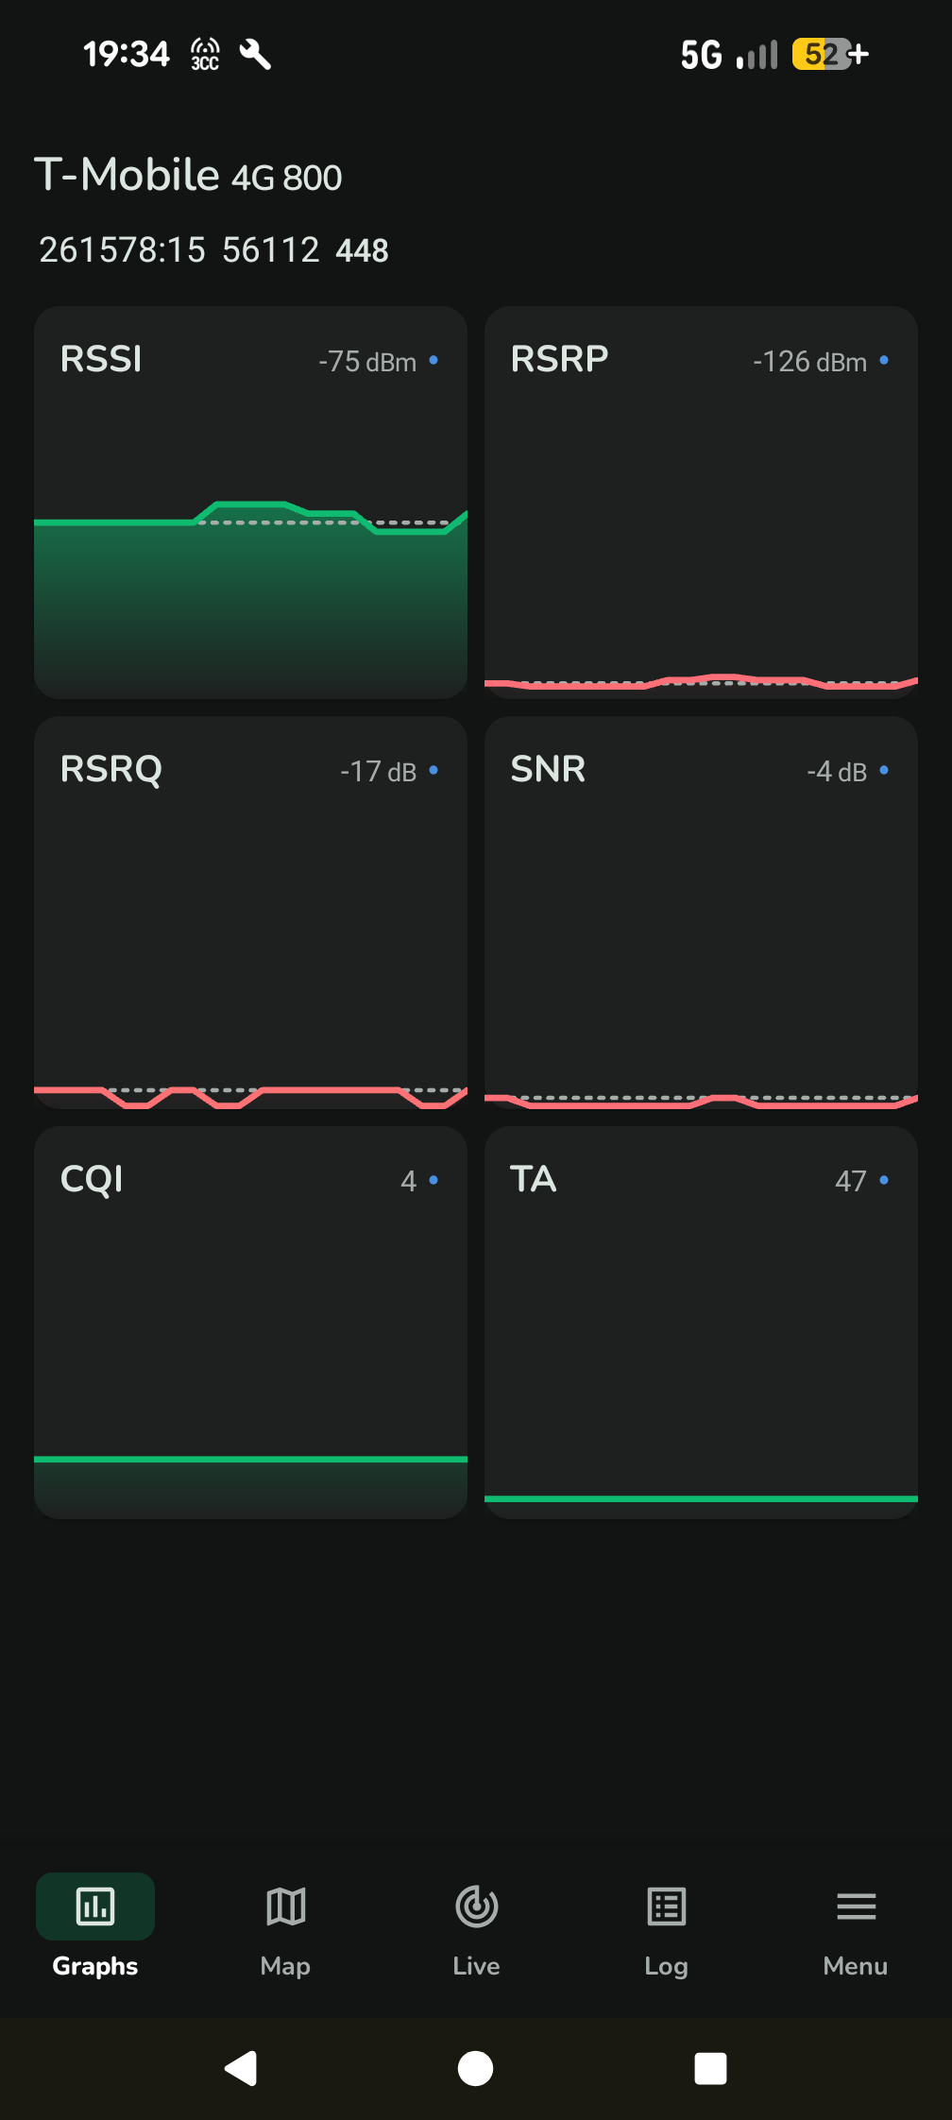
Task: Select the RSRQ signal chart
Action: coord(250,912)
